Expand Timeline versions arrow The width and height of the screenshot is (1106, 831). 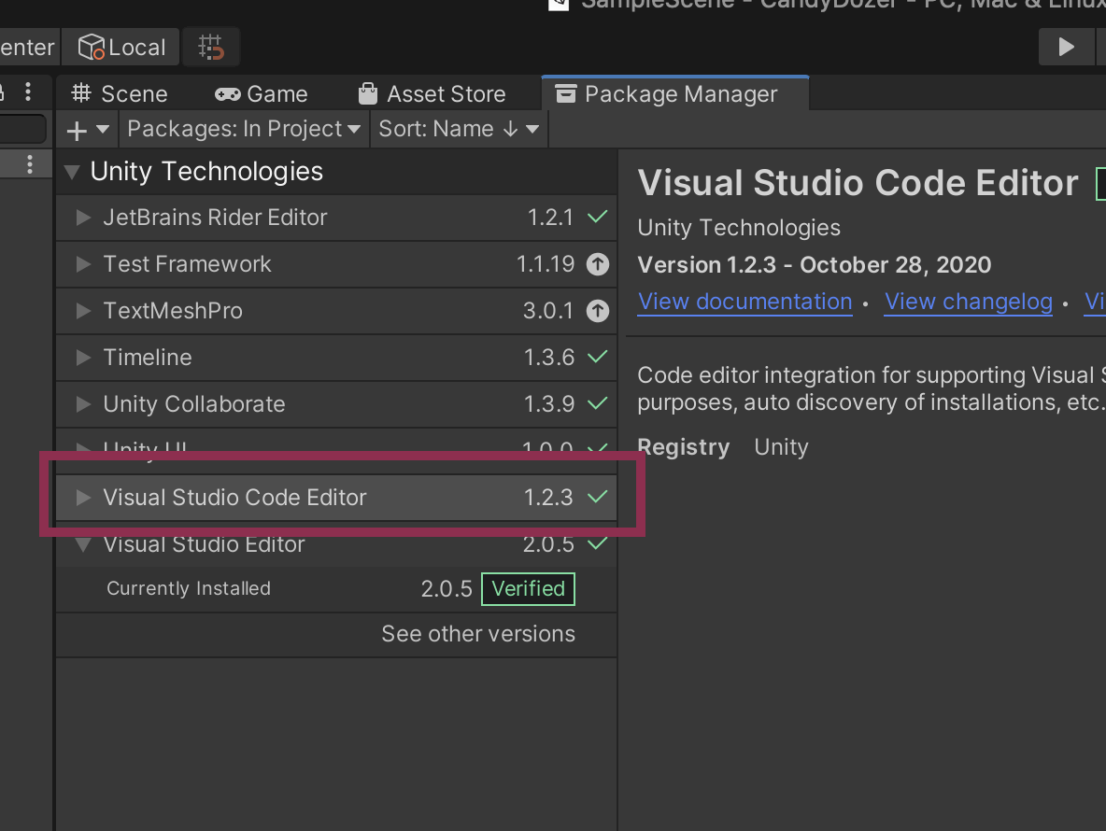(83, 358)
